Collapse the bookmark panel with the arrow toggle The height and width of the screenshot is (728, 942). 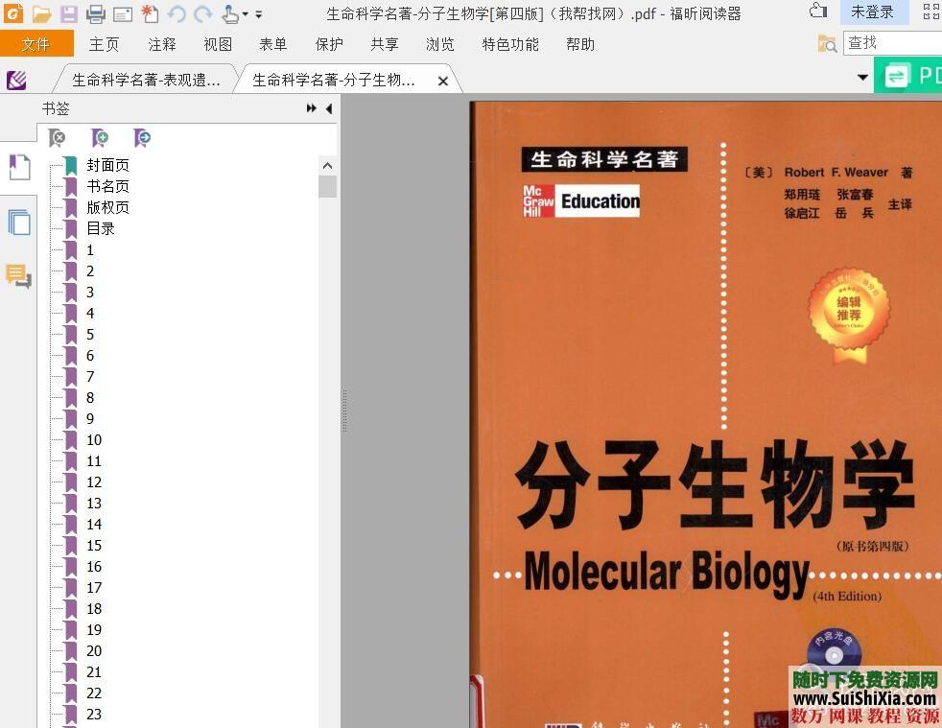[328, 109]
